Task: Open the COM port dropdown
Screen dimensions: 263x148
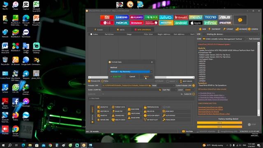Action: [223, 39]
